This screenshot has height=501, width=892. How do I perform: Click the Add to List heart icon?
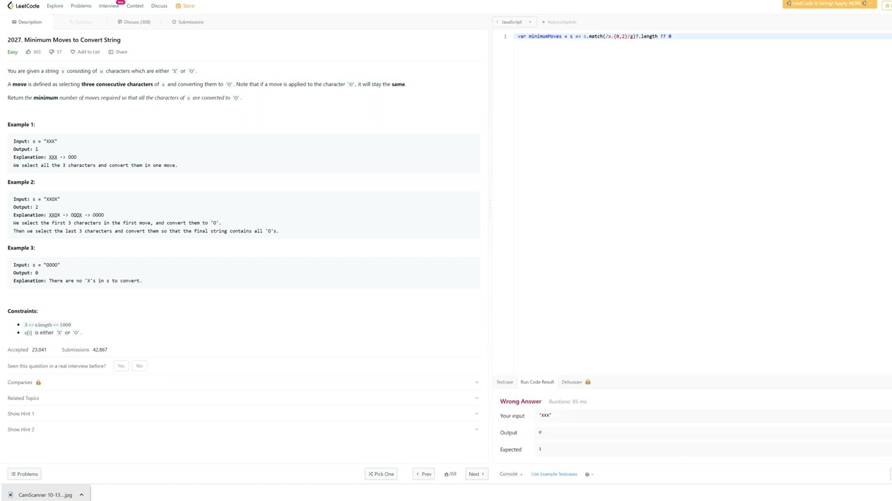point(72,51)
